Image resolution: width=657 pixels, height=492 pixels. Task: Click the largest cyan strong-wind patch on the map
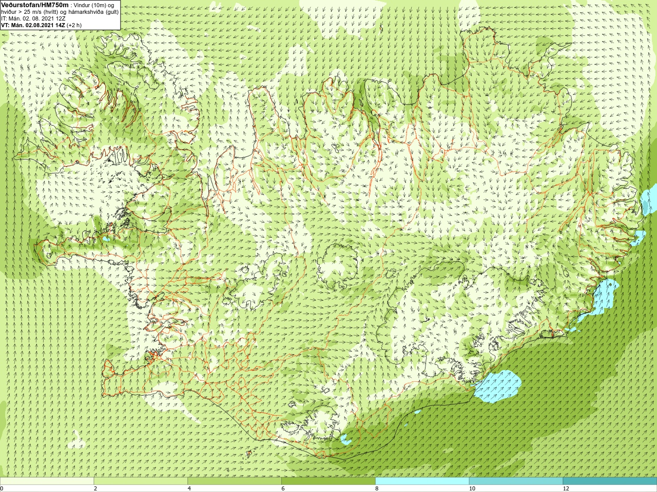(497, 386)
